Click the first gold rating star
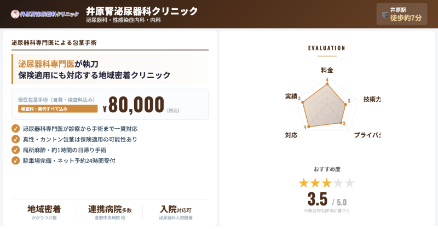Image resolution: width=438 pixels, height=229 pixels. pyautogui.click(x=304, y=183)
